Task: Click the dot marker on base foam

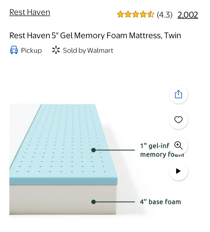Action: (93, 202)
